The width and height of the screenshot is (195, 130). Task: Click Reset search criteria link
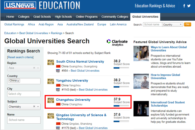click(x=20, y=57)
